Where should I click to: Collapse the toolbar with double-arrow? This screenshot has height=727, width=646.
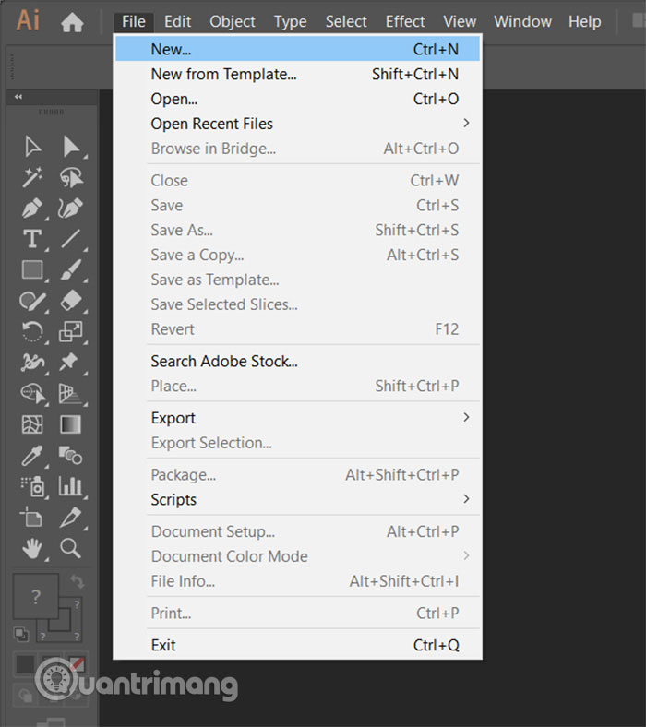tap(18, 97)
